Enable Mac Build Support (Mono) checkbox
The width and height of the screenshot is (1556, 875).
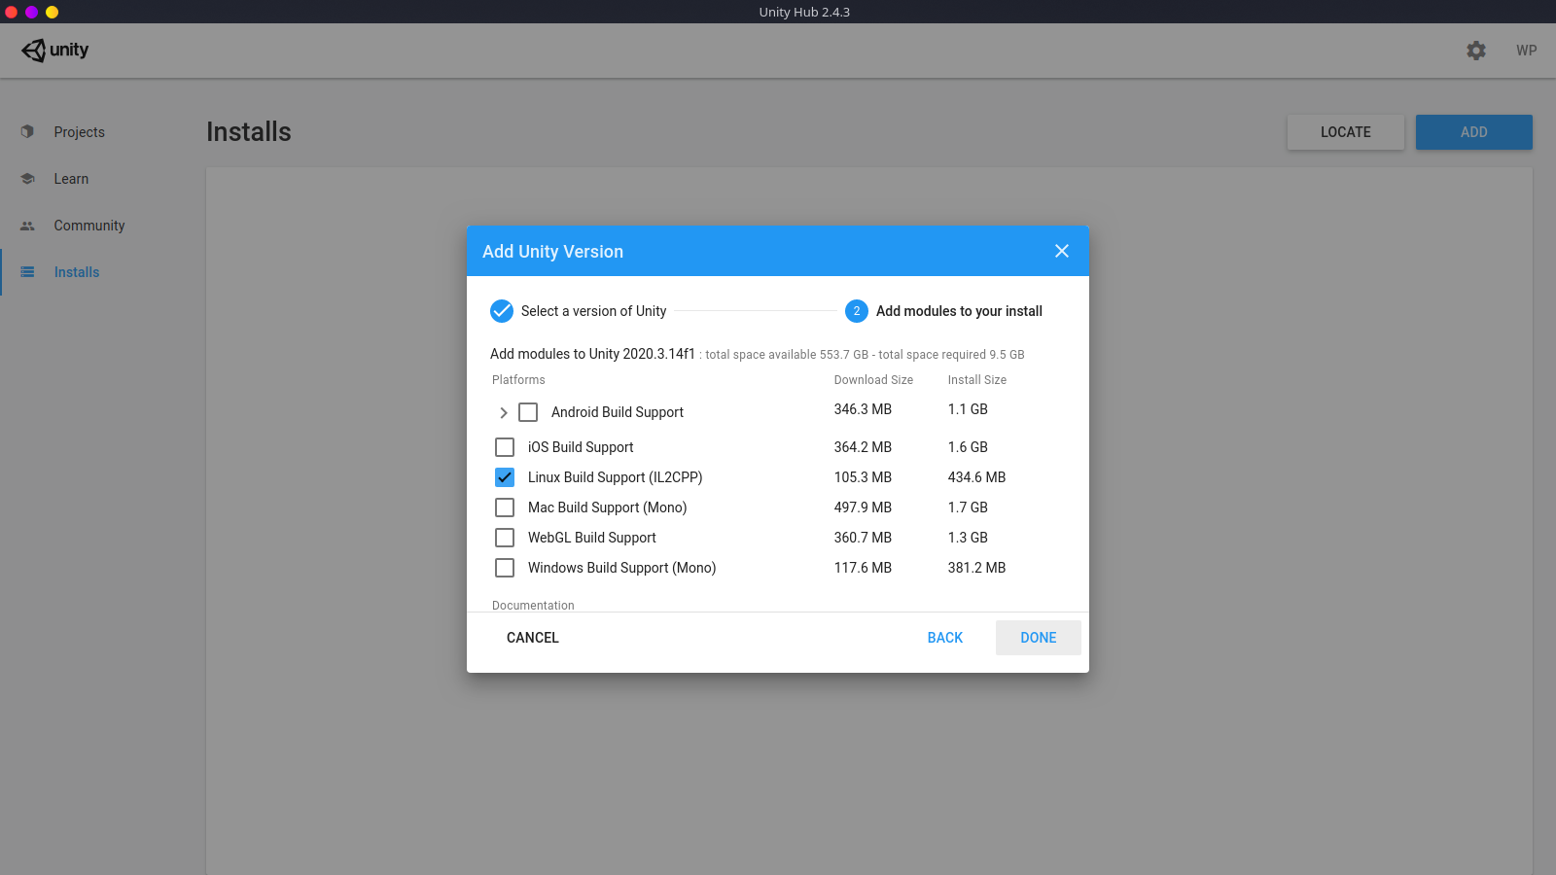505,507
